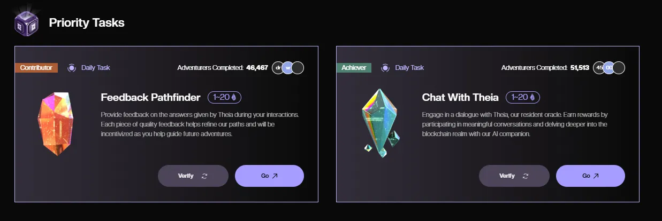Image resolution: width=662 pixels, height=221 pixels.
Task: Open the Chat With Theia task title
Action: [460, 97]
